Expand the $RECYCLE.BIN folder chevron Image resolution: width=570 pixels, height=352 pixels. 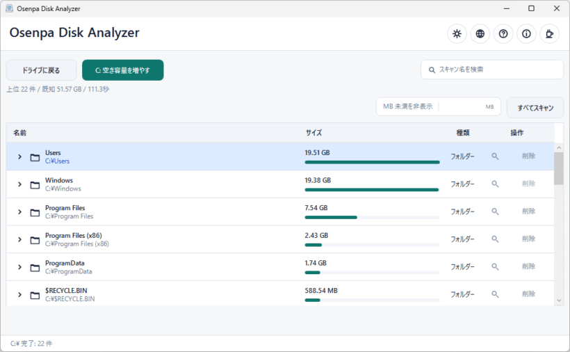[19, 295]
